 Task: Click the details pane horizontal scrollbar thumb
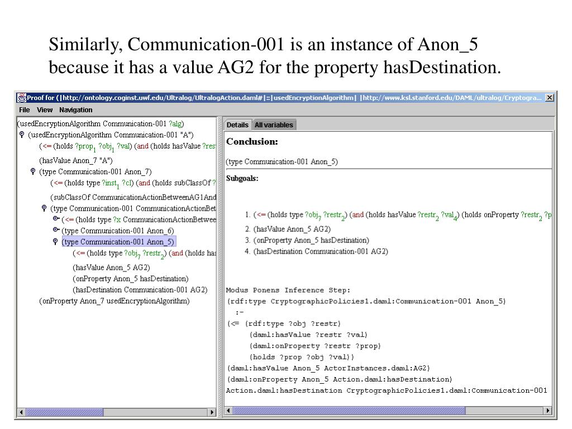click(349, 411)
